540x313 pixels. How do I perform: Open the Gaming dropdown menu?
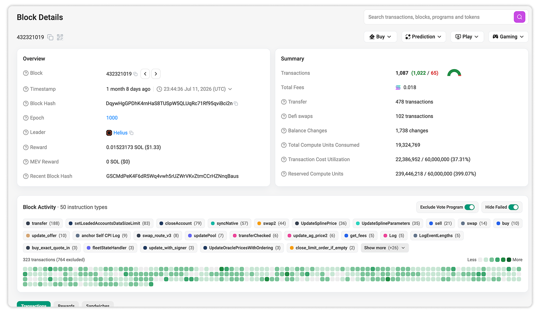509,36
